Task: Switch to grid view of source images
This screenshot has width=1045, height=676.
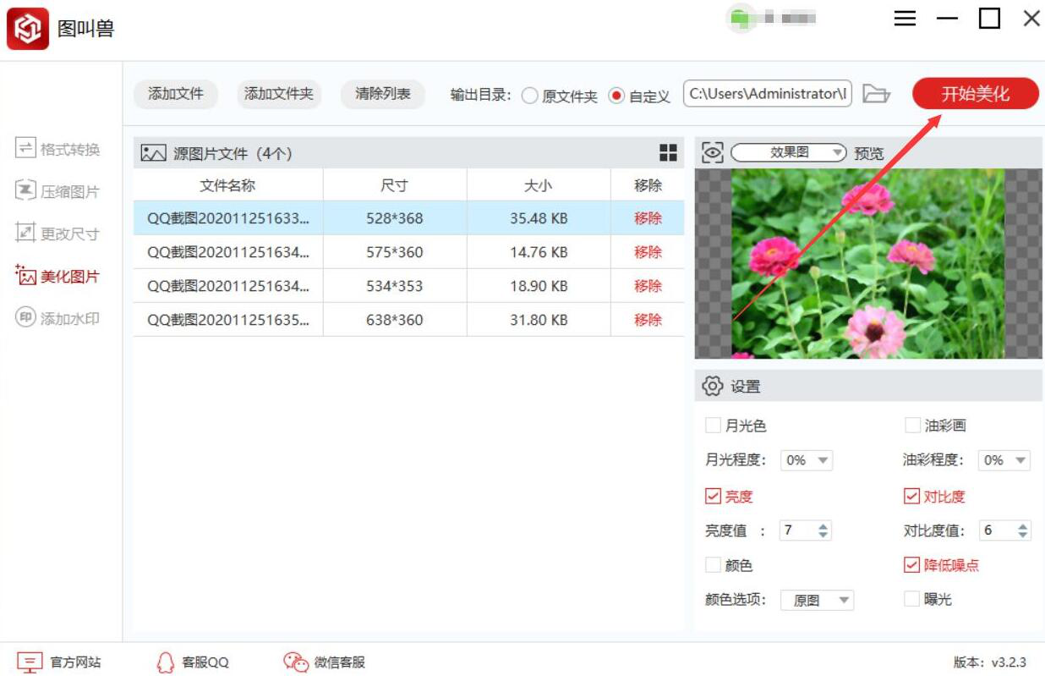Action: coord(668,153)
